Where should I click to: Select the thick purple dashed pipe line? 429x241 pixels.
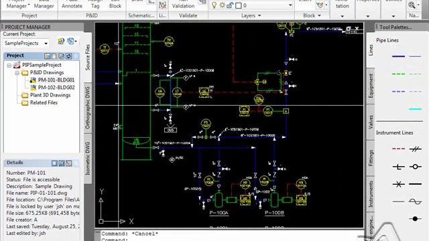click(398, 91)
